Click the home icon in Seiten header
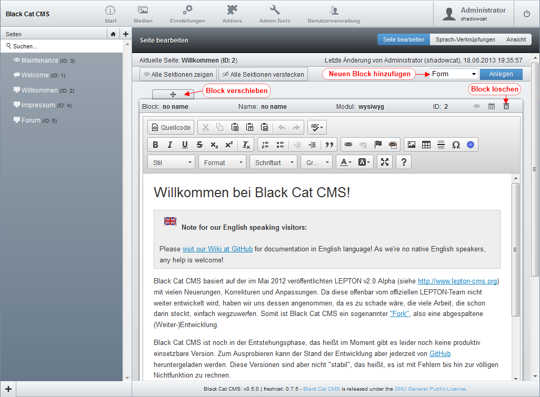The width and height of the screenshot is (540, 397). [x=113, y=34]
